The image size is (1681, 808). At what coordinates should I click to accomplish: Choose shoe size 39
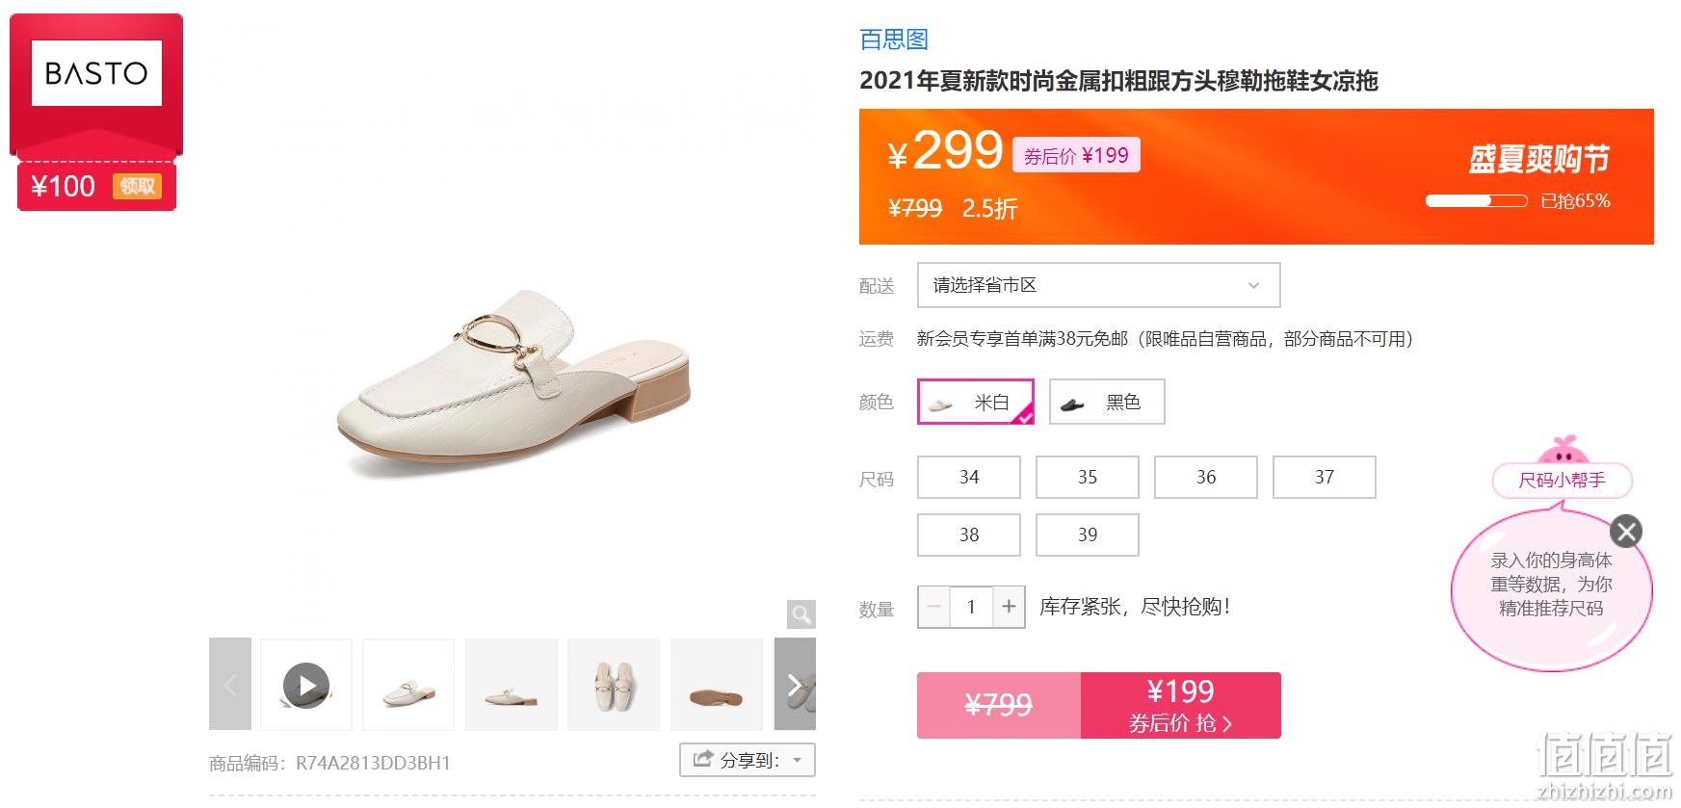coord(1088,534)
